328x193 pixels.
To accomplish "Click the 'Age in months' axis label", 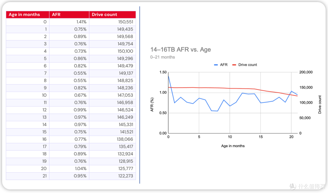I will [x=233, y=146].
